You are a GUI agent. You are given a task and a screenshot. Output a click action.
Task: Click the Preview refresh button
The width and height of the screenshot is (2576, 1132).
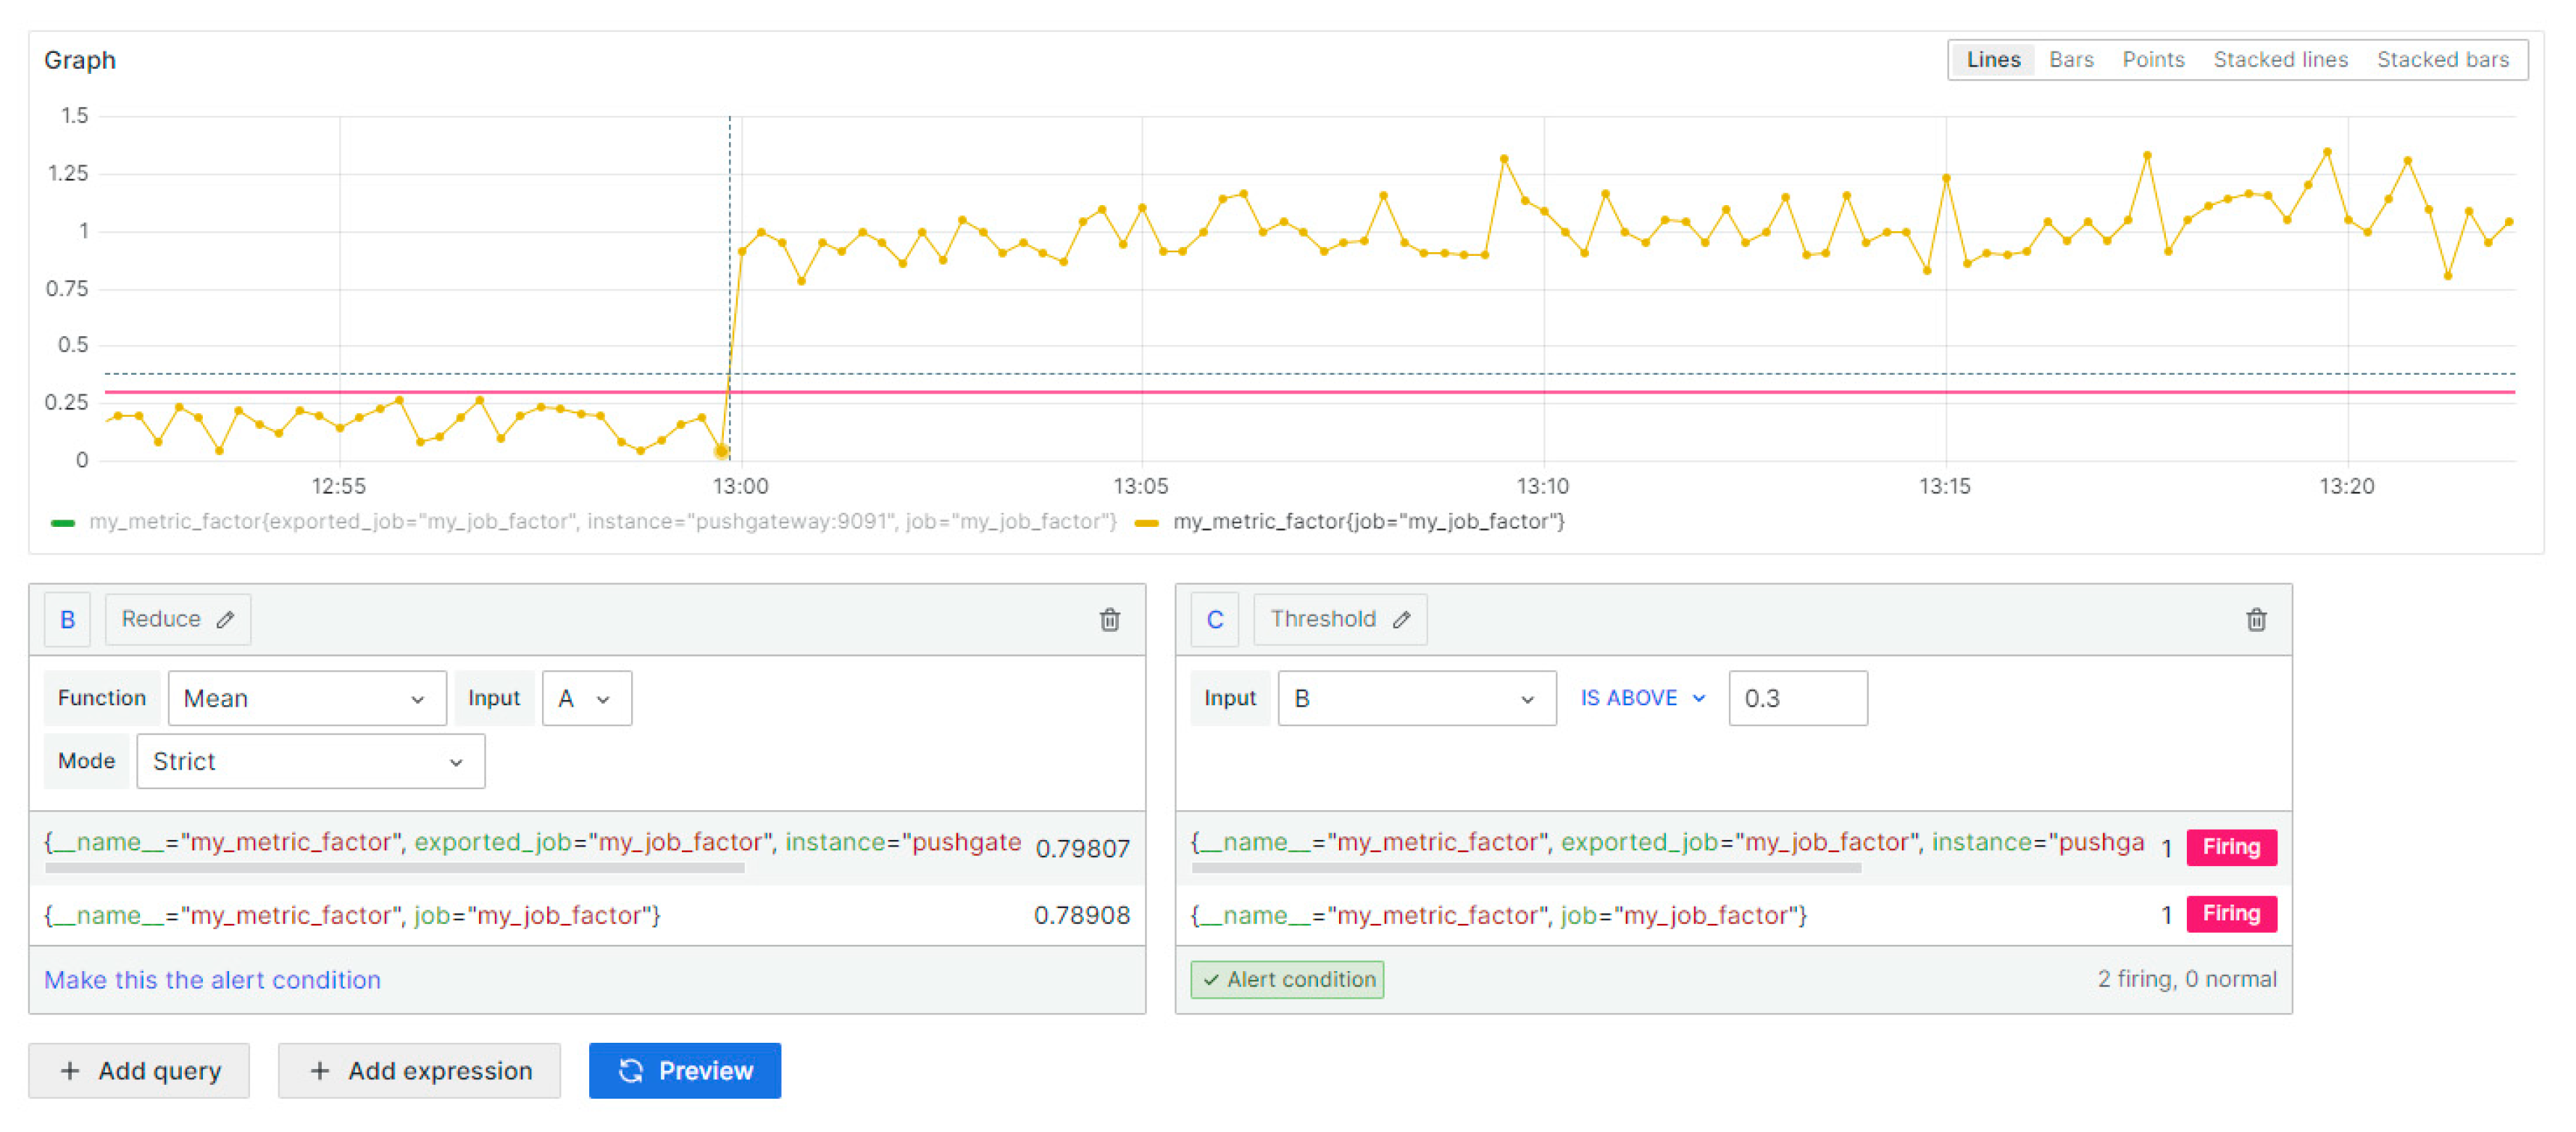tap(684, 1071)
